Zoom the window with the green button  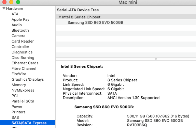[18, 2]
